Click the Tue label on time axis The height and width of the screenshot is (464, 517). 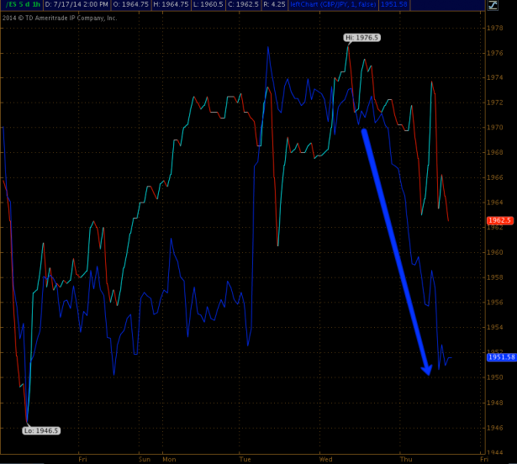click(245, 460)
